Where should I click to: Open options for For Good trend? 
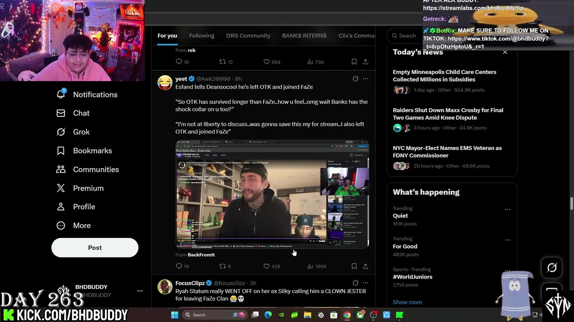point(507,240)
